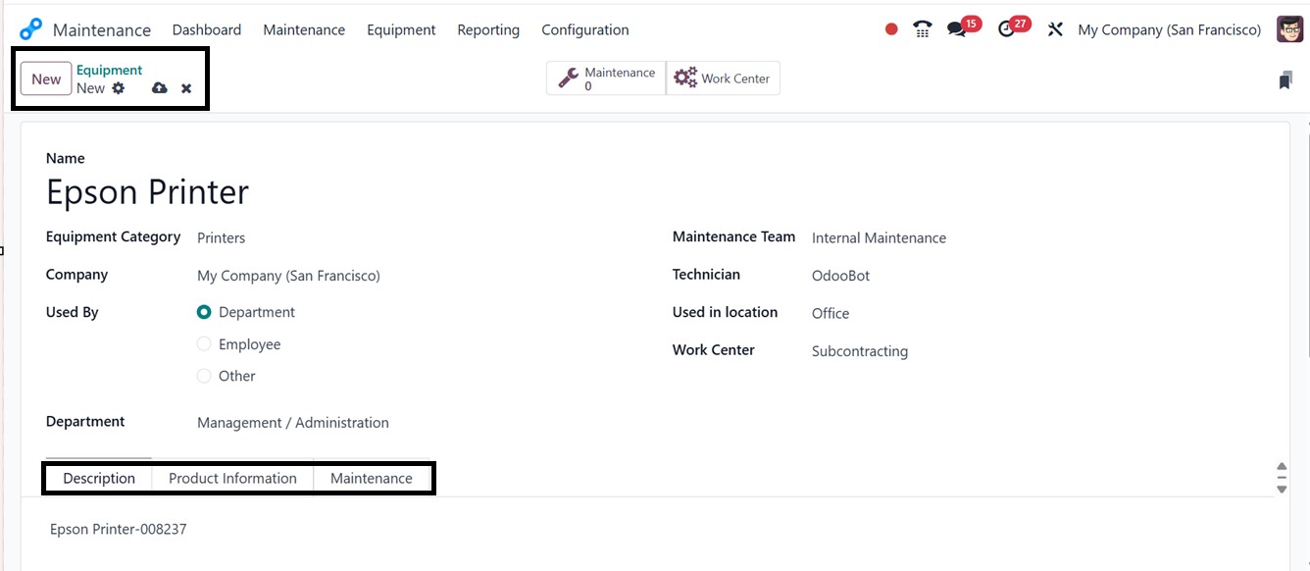This screenshot has height=571, width=1310.
Task: Select the Department radio option
Action: (204, 312)
